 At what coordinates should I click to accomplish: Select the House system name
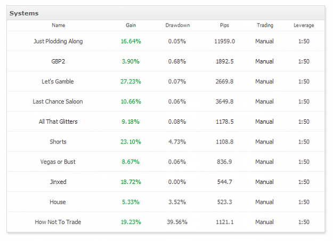tap(58, 202)
